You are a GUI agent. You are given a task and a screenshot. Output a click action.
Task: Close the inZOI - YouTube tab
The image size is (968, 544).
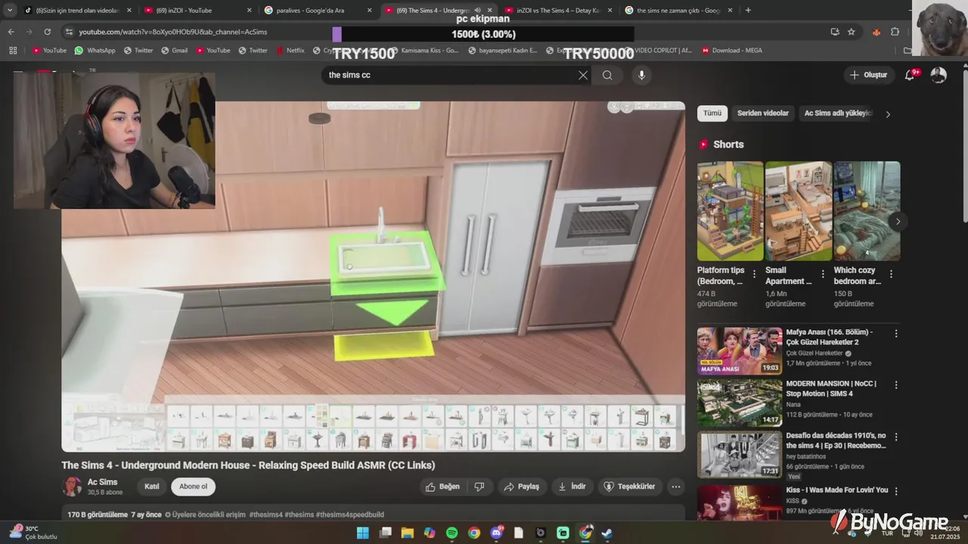[249, 11]
